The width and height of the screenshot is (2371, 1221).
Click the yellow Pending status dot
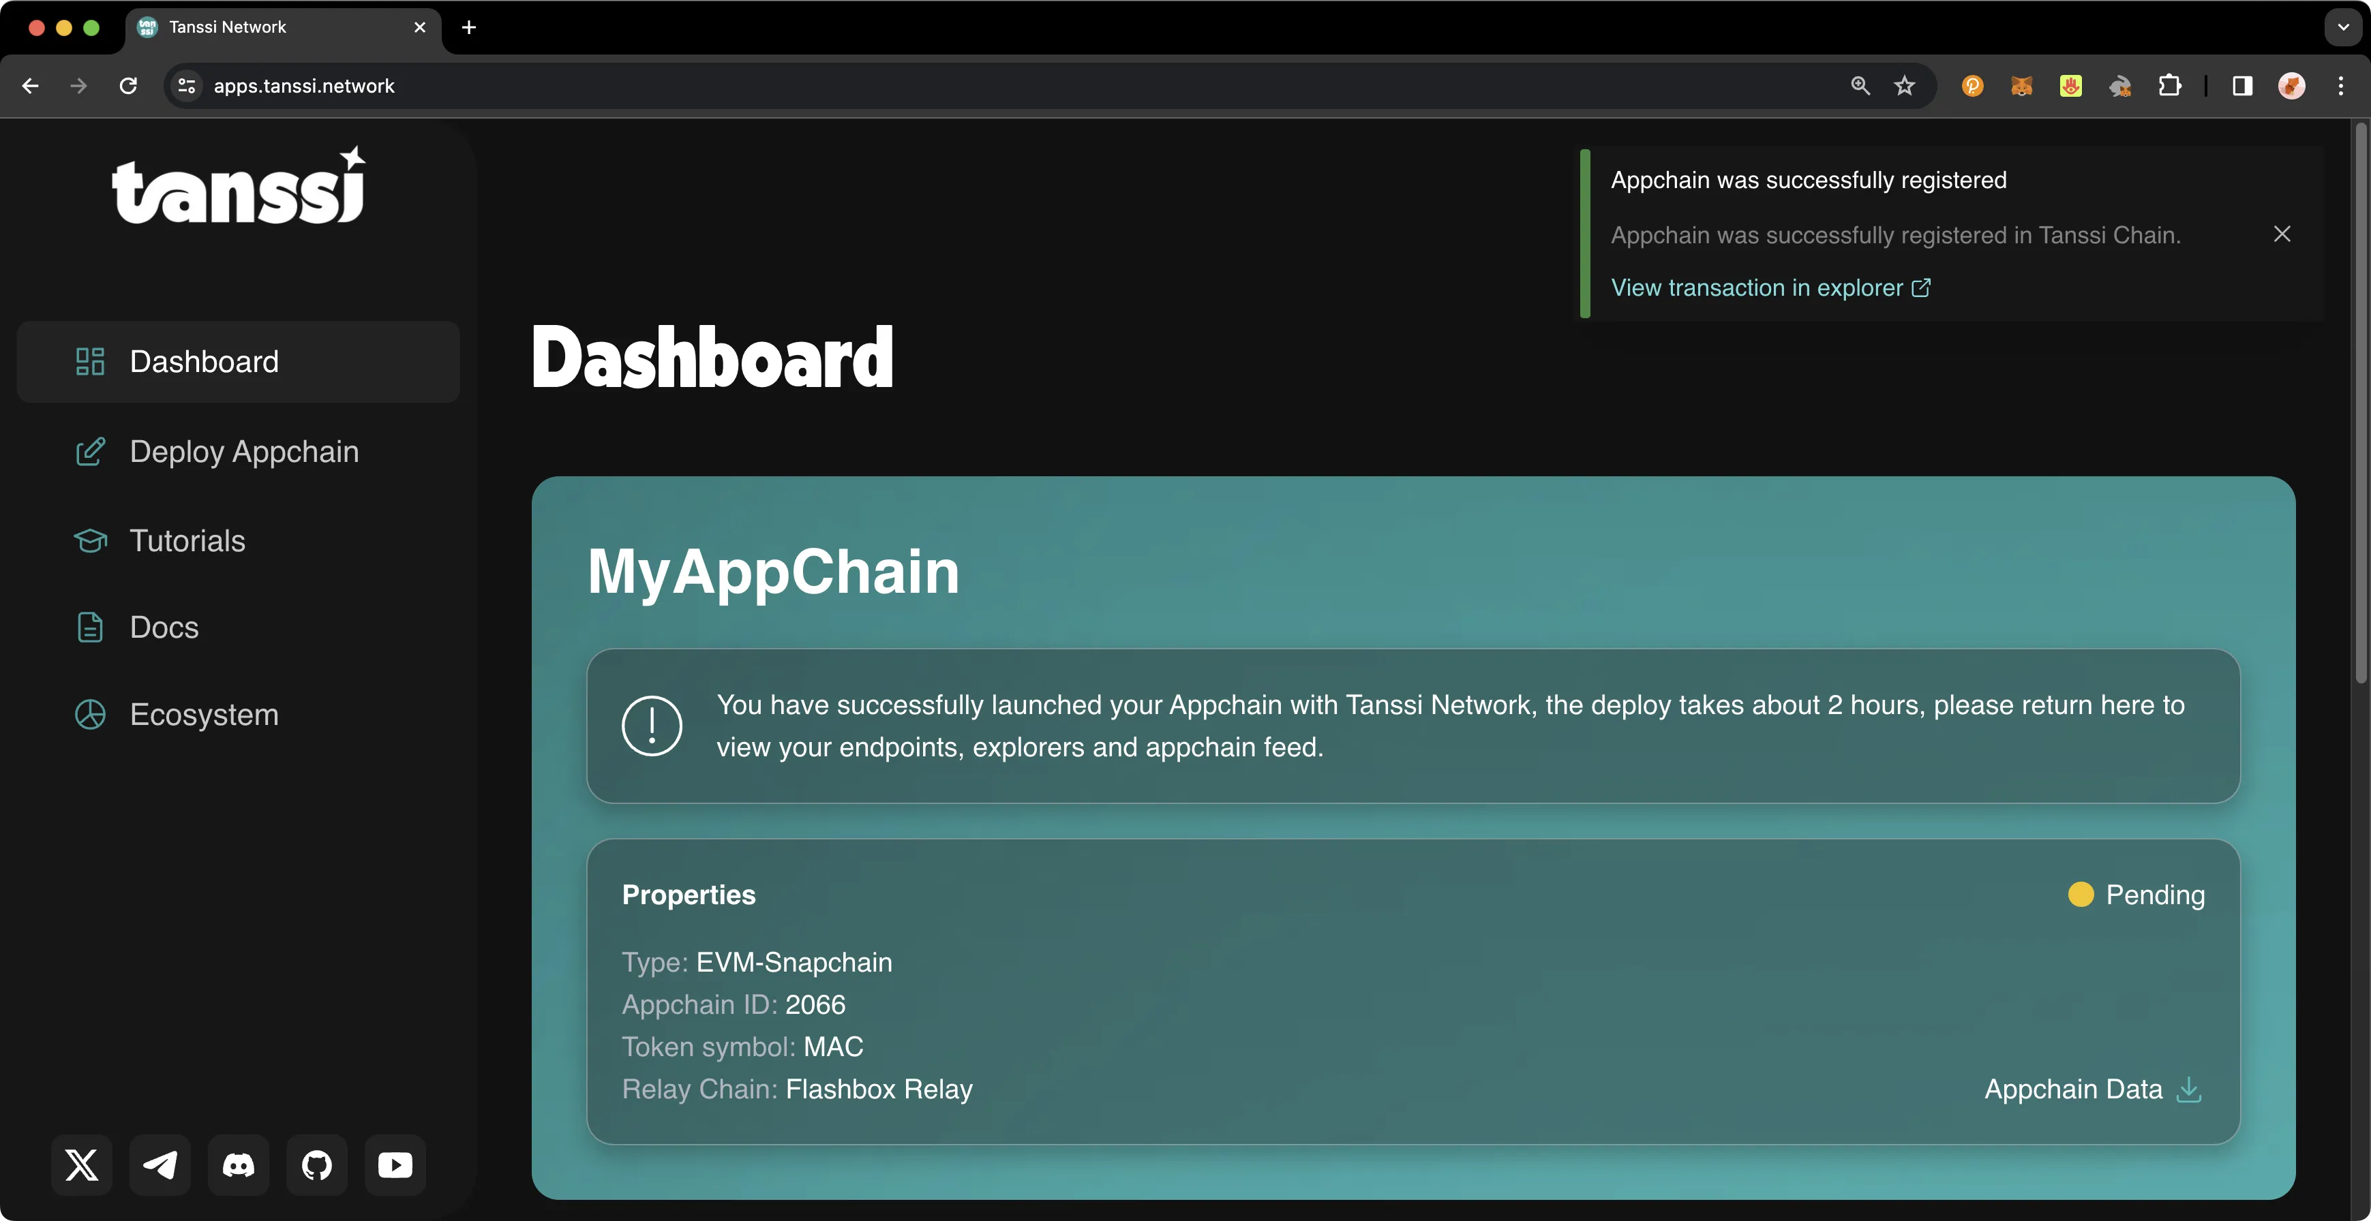[2080, 895]
